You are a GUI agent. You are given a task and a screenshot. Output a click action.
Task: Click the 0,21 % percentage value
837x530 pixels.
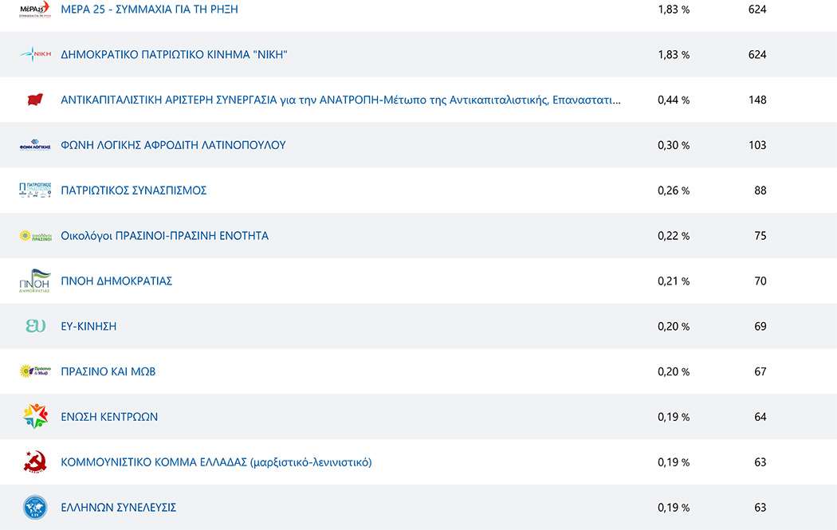[674, 281]
